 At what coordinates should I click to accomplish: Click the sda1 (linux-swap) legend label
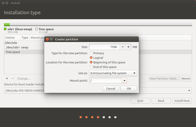coord(20,29)
